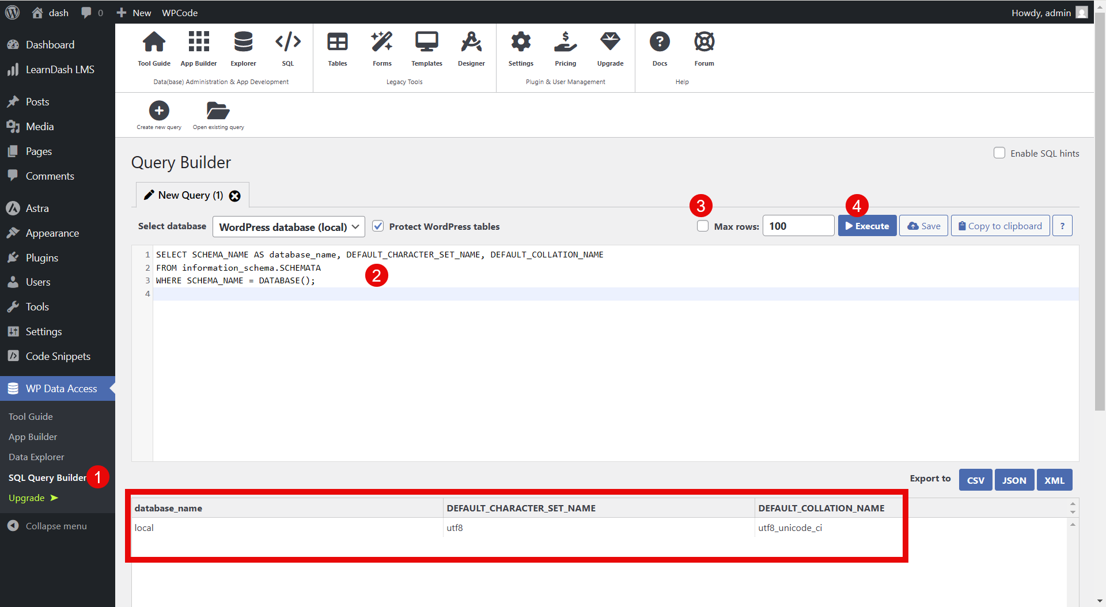Run the query with Execute button
The height and width of the screenshot is (607, 1106).
(x=867, y=226)
